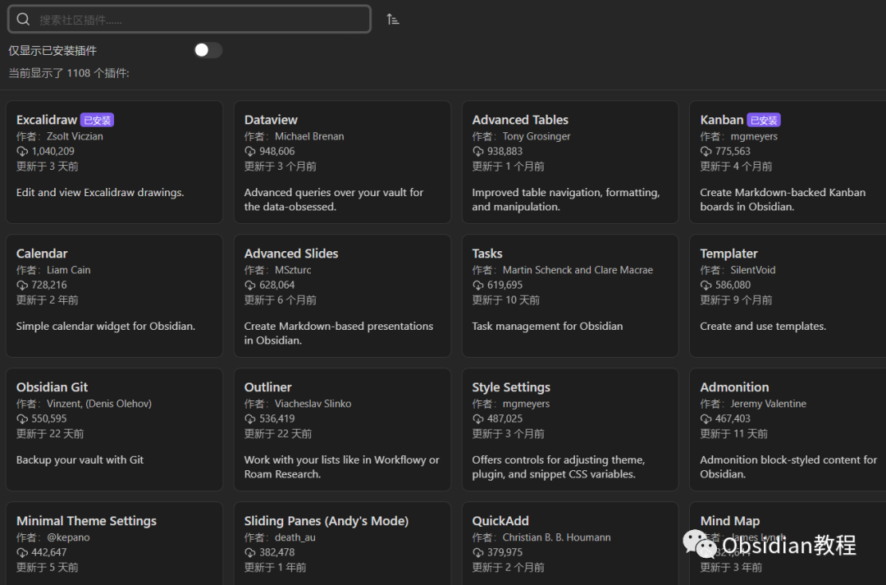Click authors Martin Schenck and Clare Macrae

point(578,270)
